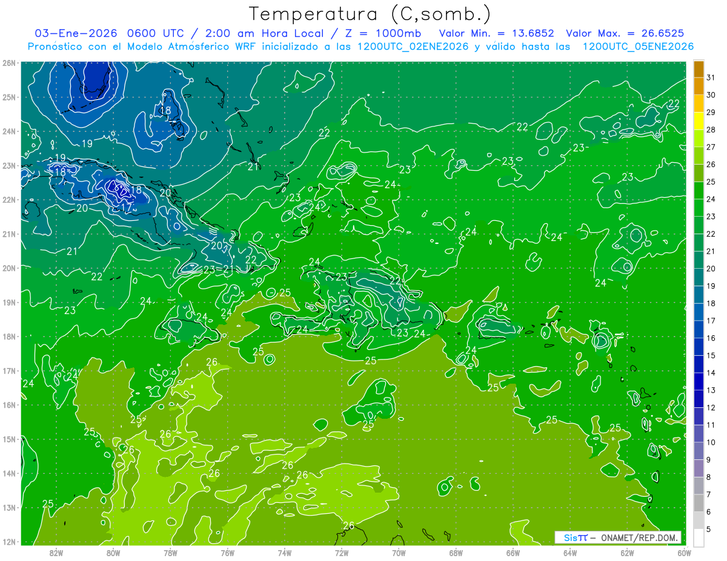
Task: Click the latitude label "12N"
Action: [9, 542]
